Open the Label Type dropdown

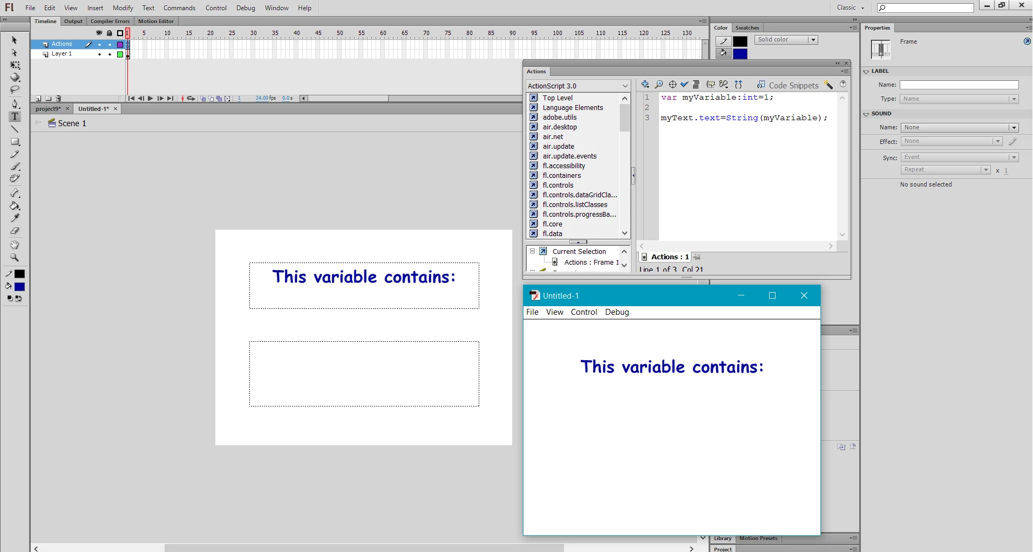[959, 99]
